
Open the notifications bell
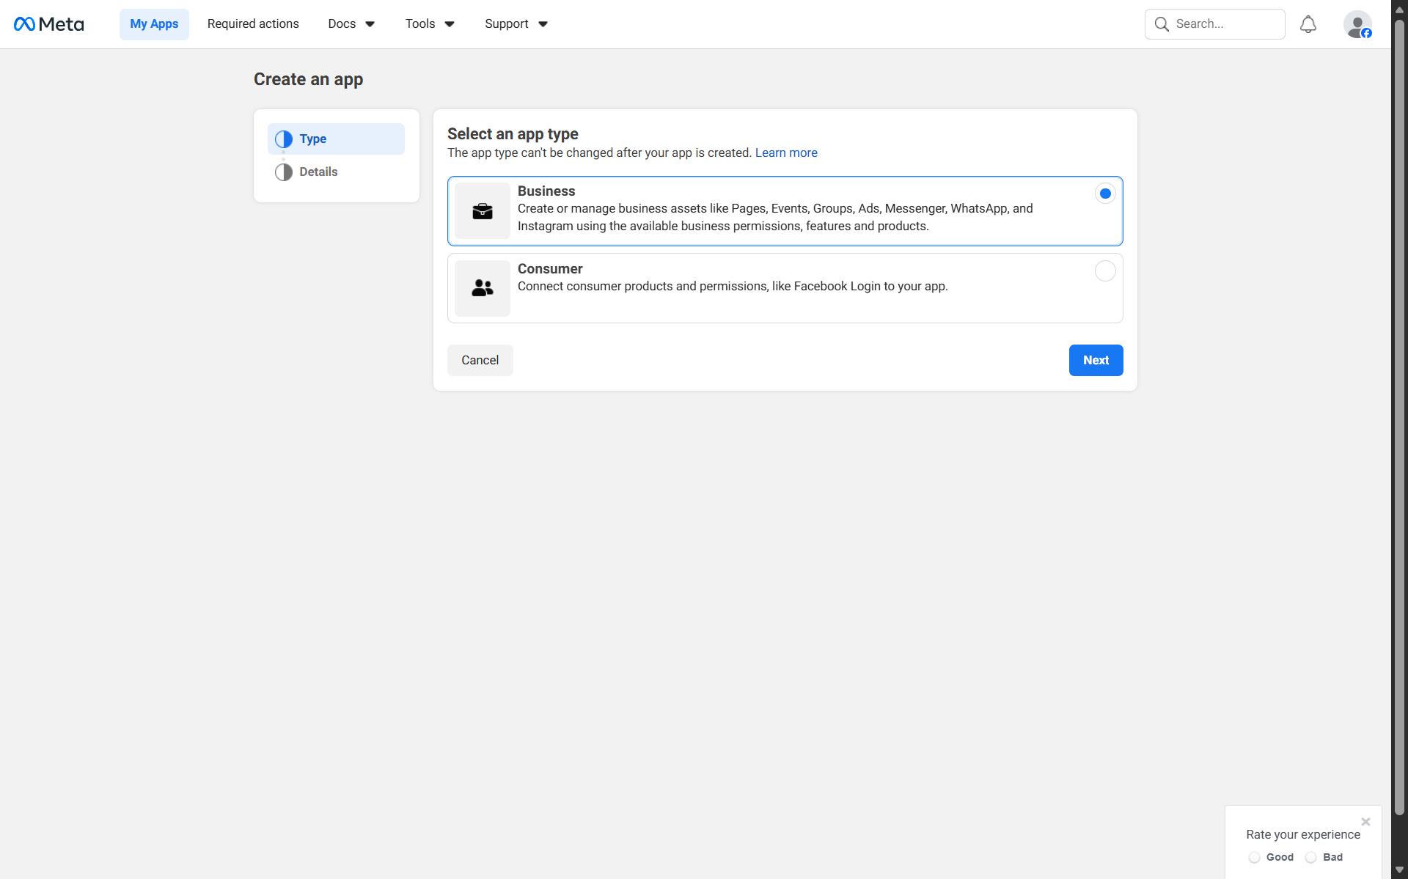1308,24
